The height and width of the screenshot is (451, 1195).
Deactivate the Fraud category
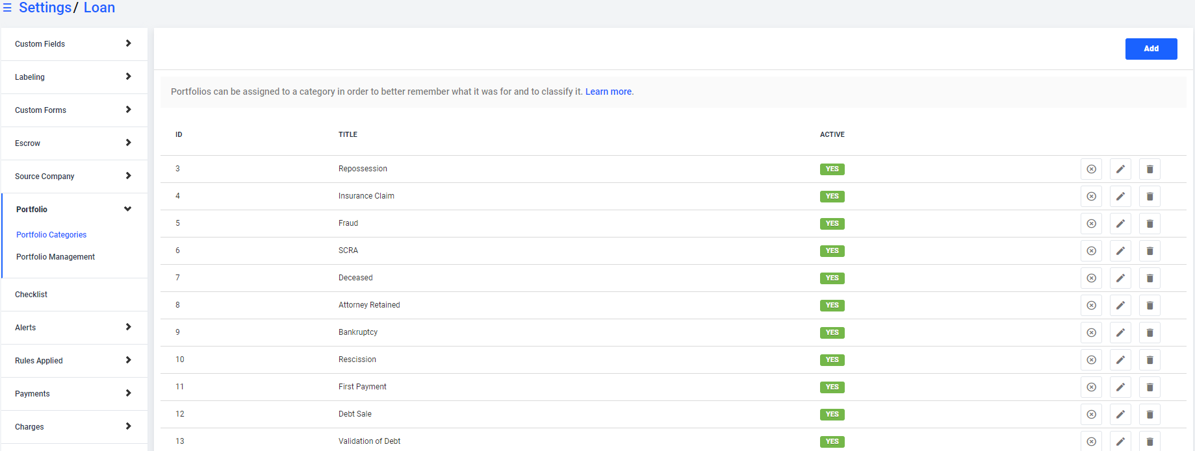tap(1092, 224)
